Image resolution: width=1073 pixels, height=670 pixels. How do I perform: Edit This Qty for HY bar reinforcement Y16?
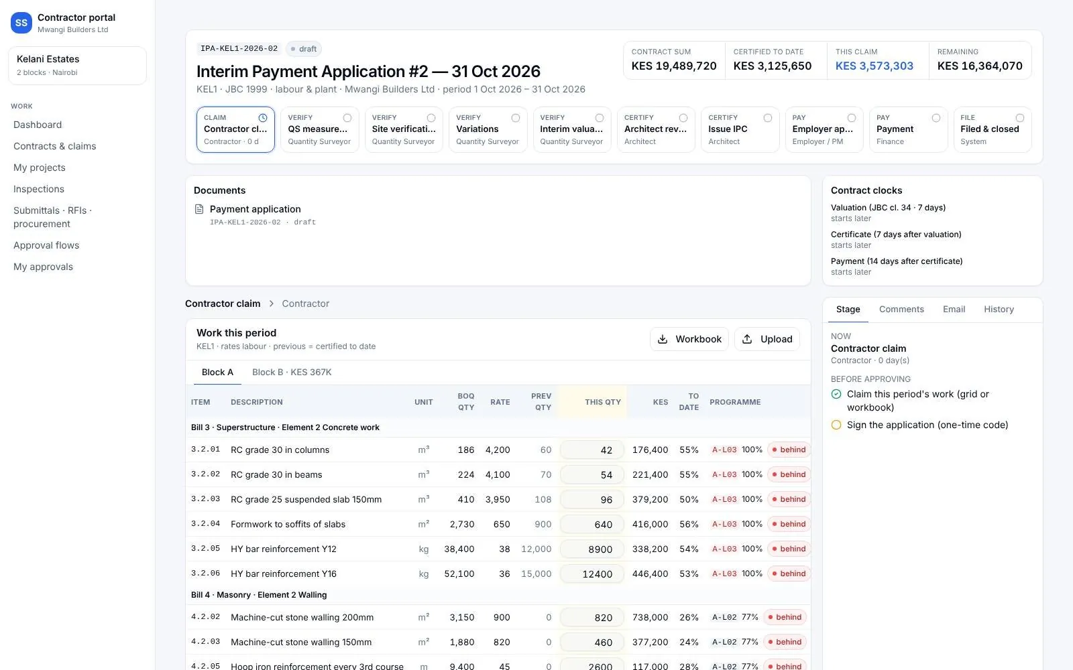[592, 574]
